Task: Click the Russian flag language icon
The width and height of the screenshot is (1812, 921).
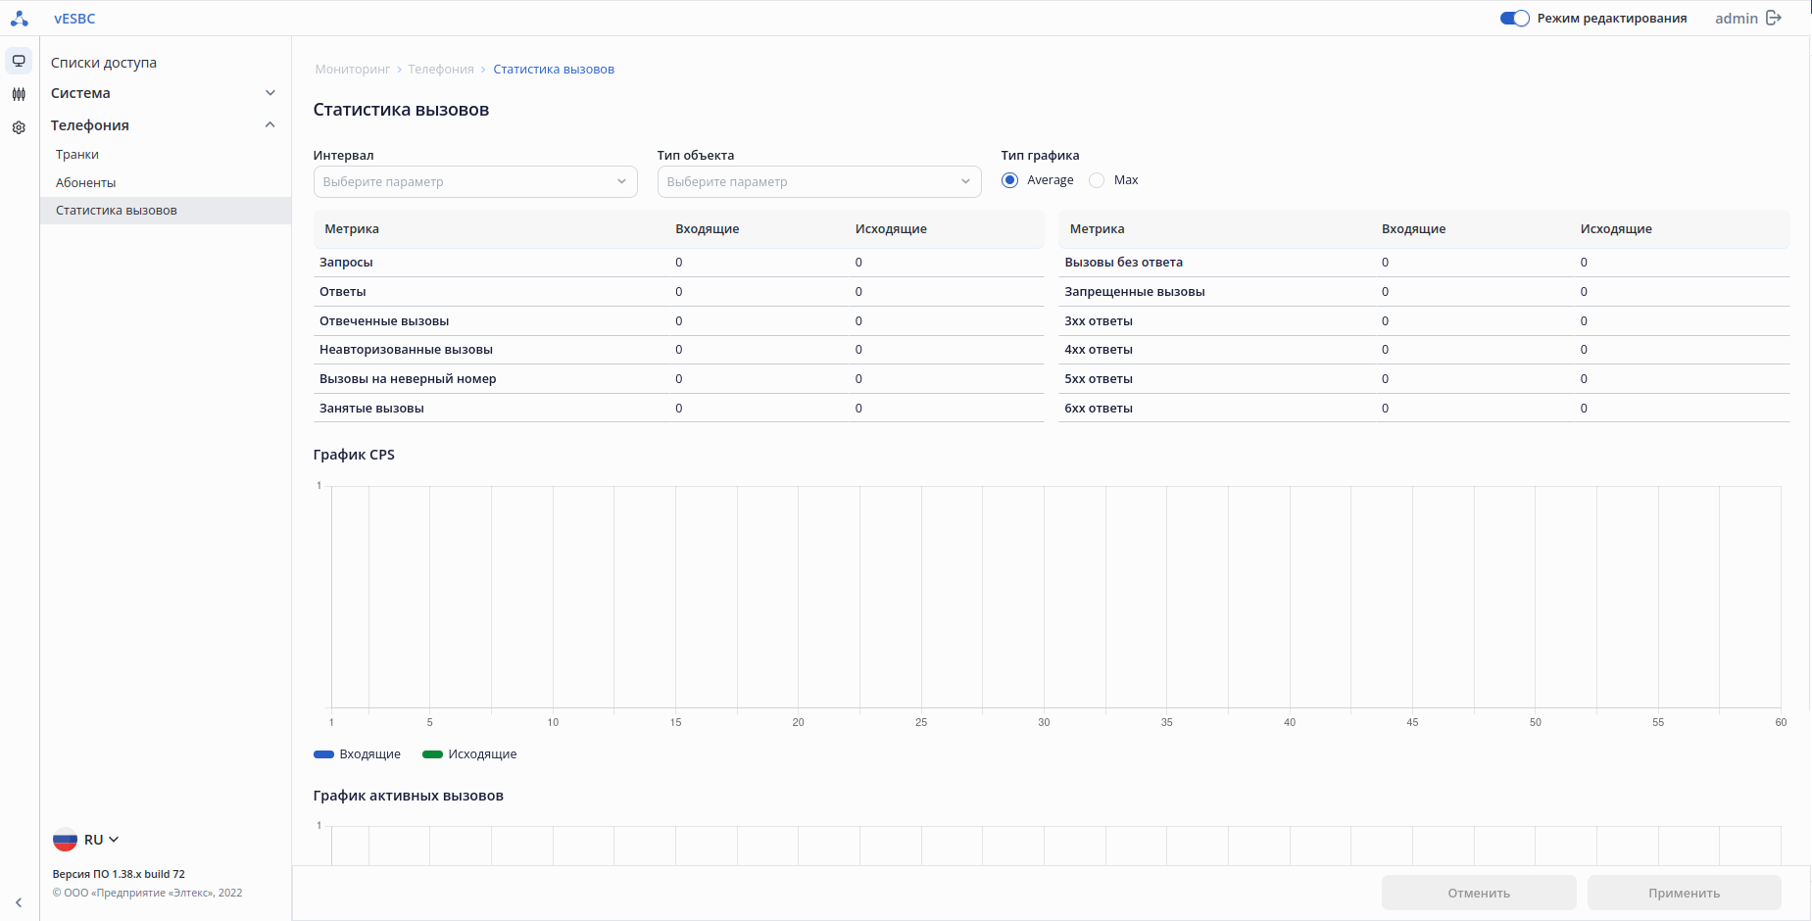Action: [x=65, y=840]
